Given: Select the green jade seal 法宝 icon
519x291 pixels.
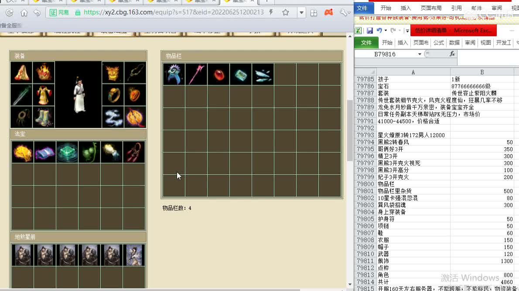Looking at the screenshot, I should pyautogui.click(x=67, y=152).
